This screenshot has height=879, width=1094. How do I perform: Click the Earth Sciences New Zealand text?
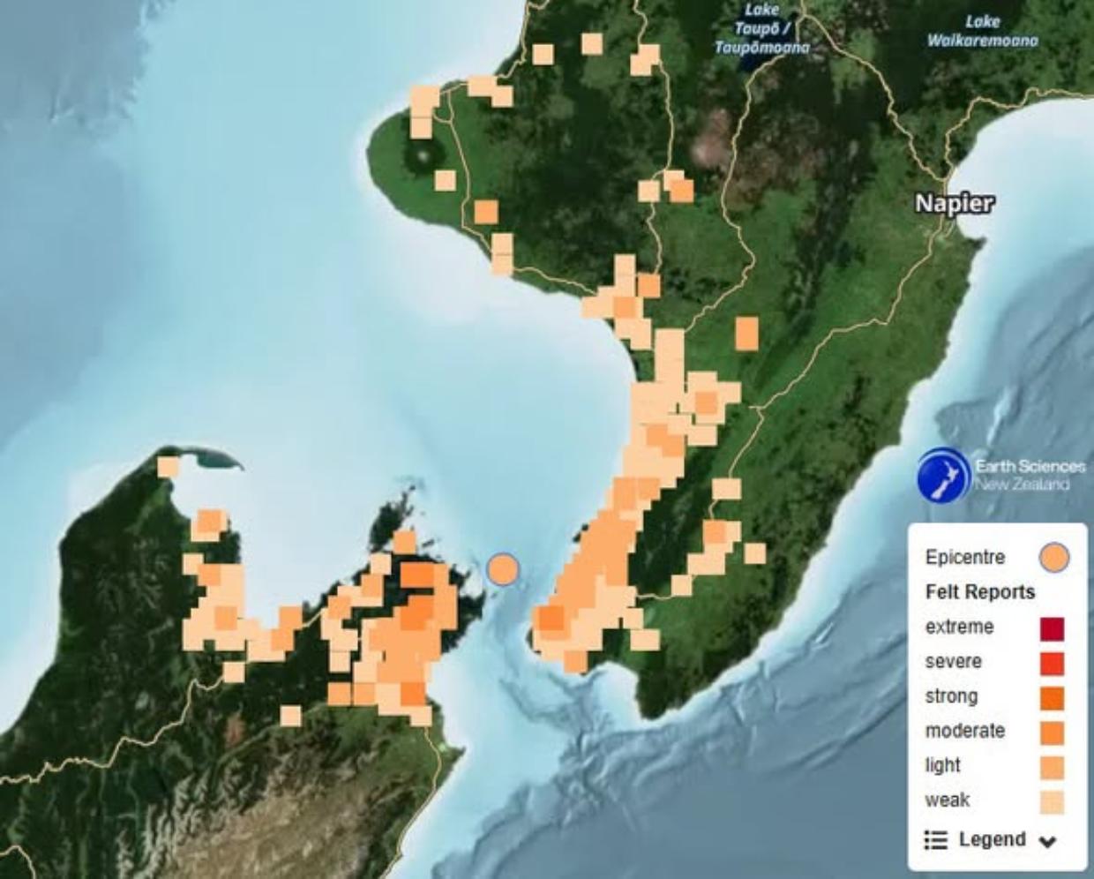[x=1030, y=475]
